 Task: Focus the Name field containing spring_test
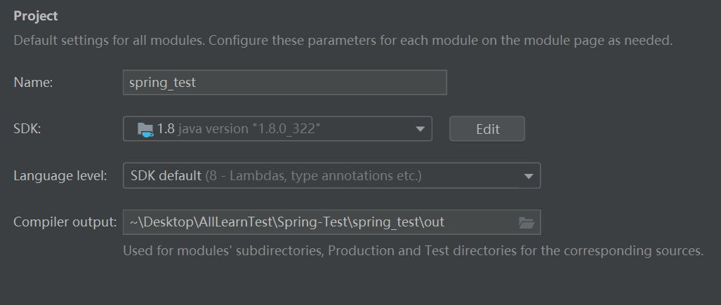(x=284, y=82)
